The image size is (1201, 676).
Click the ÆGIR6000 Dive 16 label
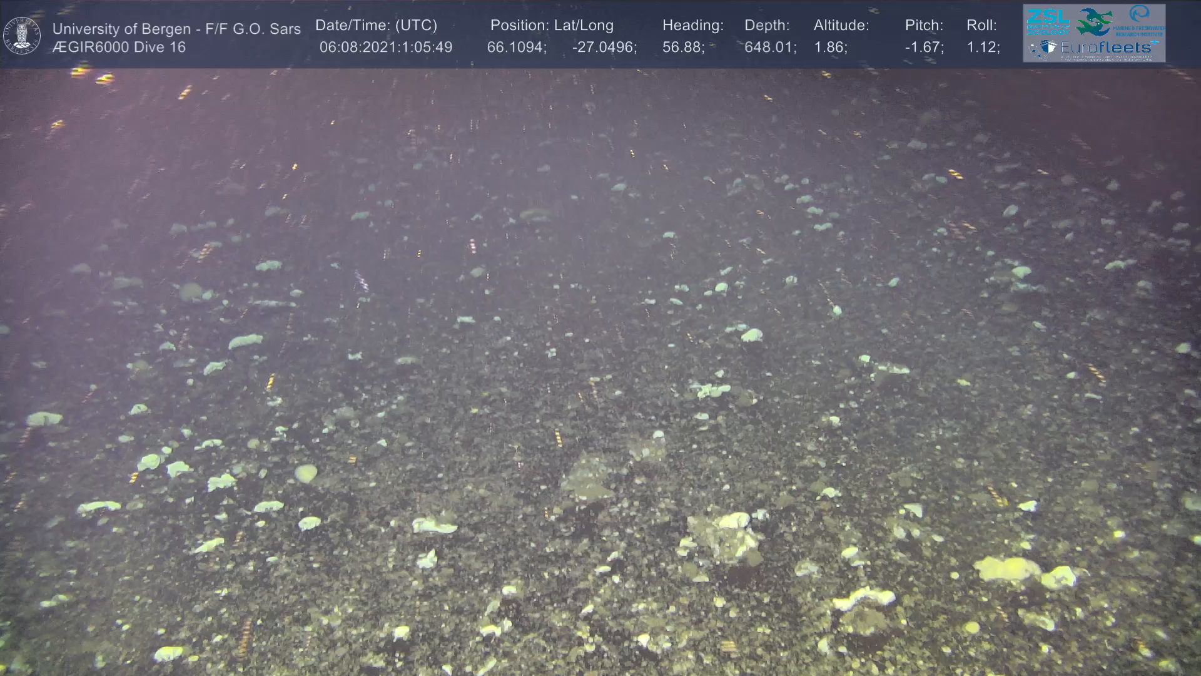pyautogui.click(x=119, y=47)
